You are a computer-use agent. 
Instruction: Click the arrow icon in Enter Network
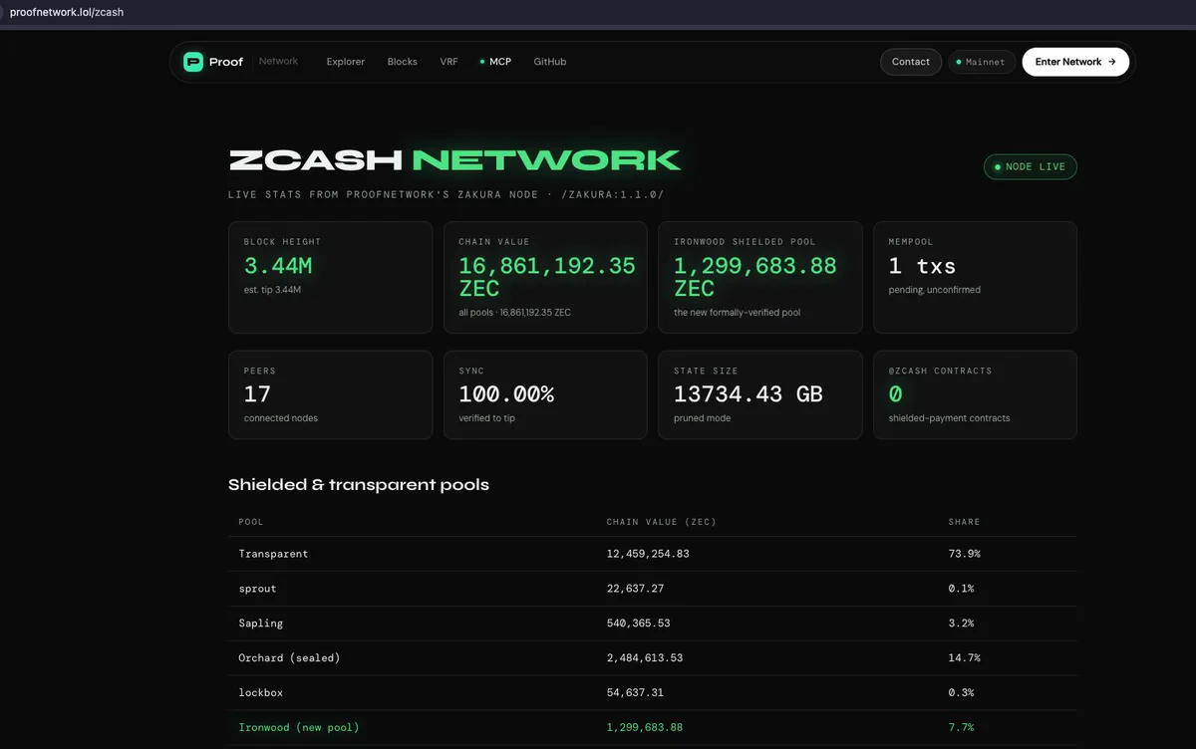1111,62
